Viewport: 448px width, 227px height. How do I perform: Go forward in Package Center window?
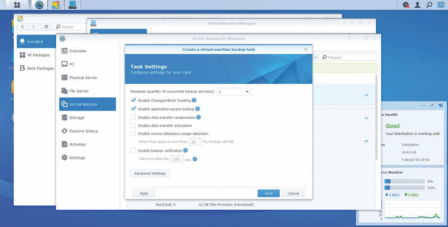click(x=34, y=27)
